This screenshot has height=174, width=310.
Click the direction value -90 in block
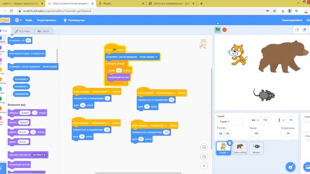[107, 130]
